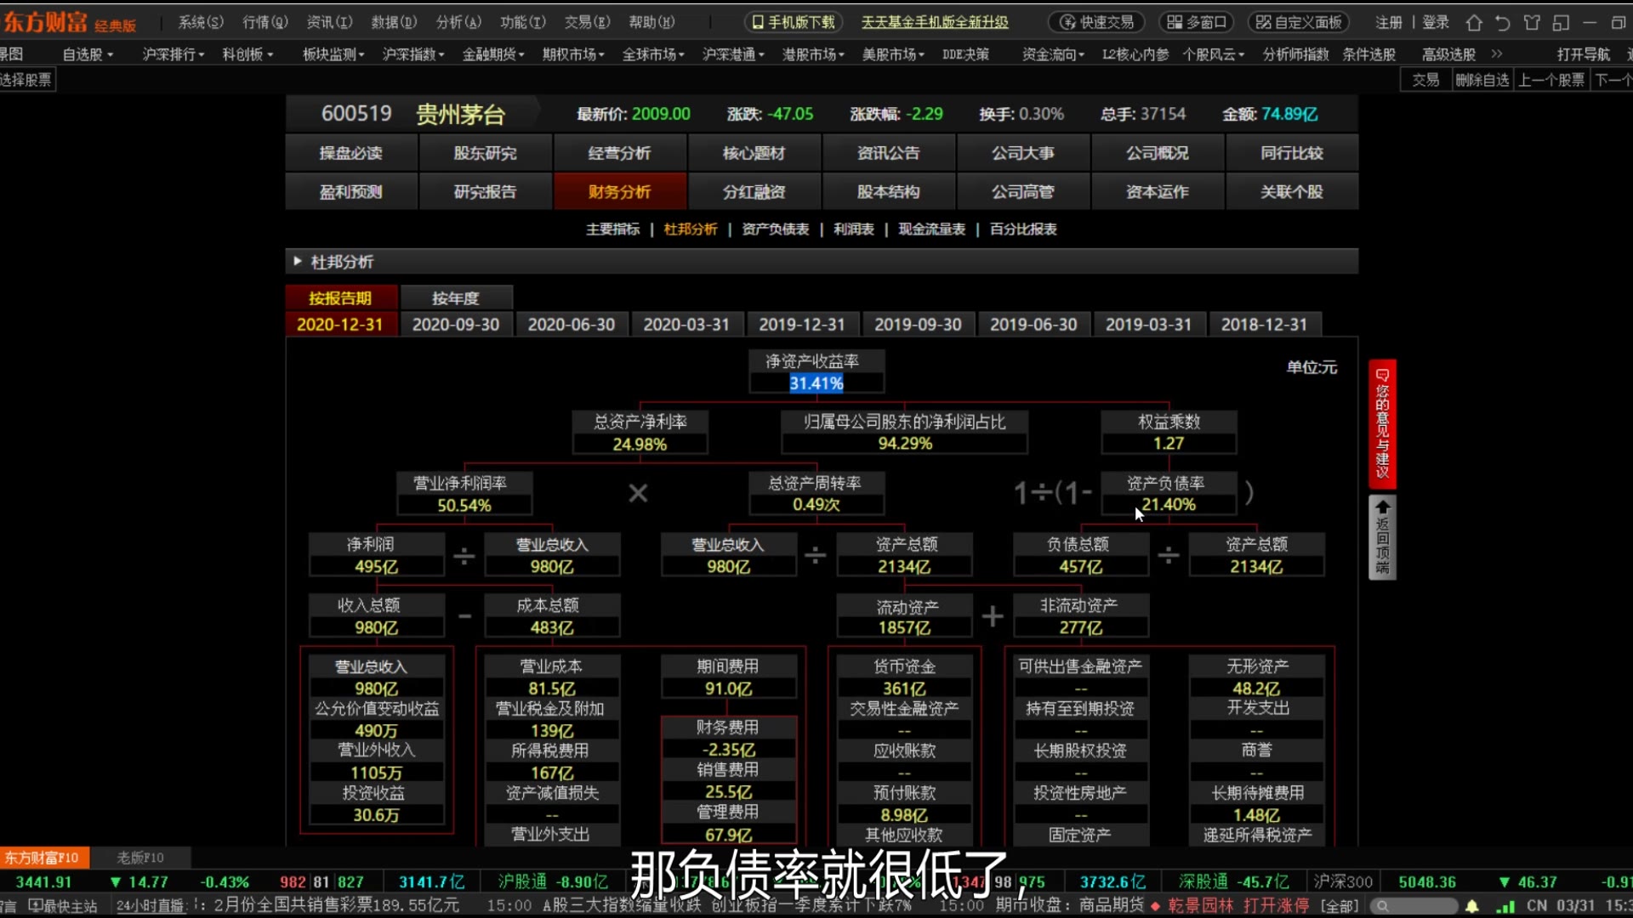The width and height of the screenshot is (1633, 918).
Task: Open the 交易(E) menu
Action: 588,22
